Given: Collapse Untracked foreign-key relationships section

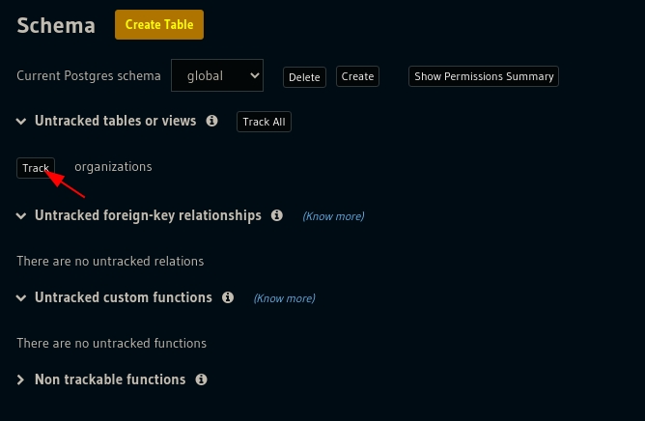Looking at the screenshot, I should tap(21, 216).
